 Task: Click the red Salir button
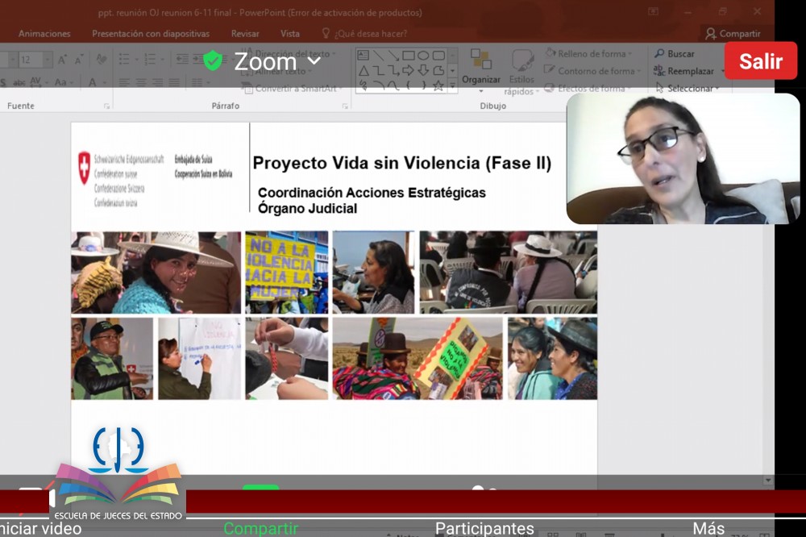760,61
